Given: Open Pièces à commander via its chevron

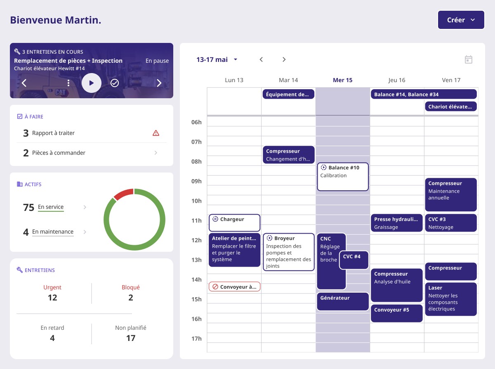Looking at the screenshot, I should (156, 153).
